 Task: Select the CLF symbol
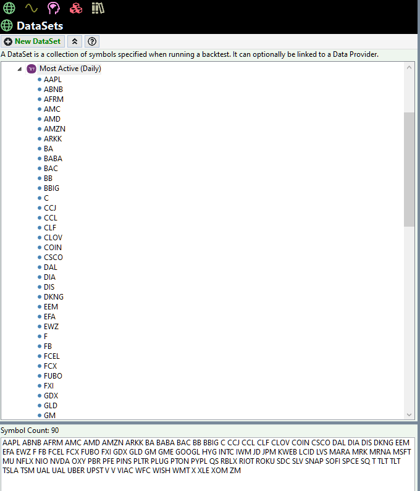coord(50,228)
